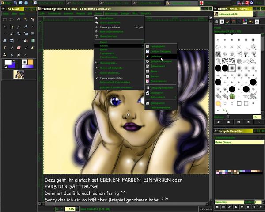Click the new brush button below the brush grid
The height and width of the screenshot is (212, 265).
228,122
